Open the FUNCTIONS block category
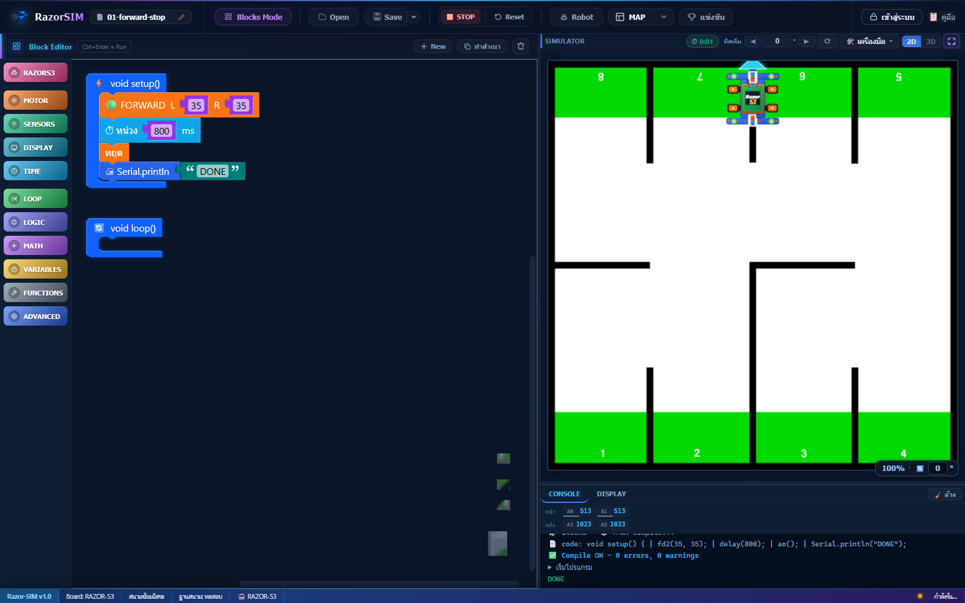 coord(36,293)
